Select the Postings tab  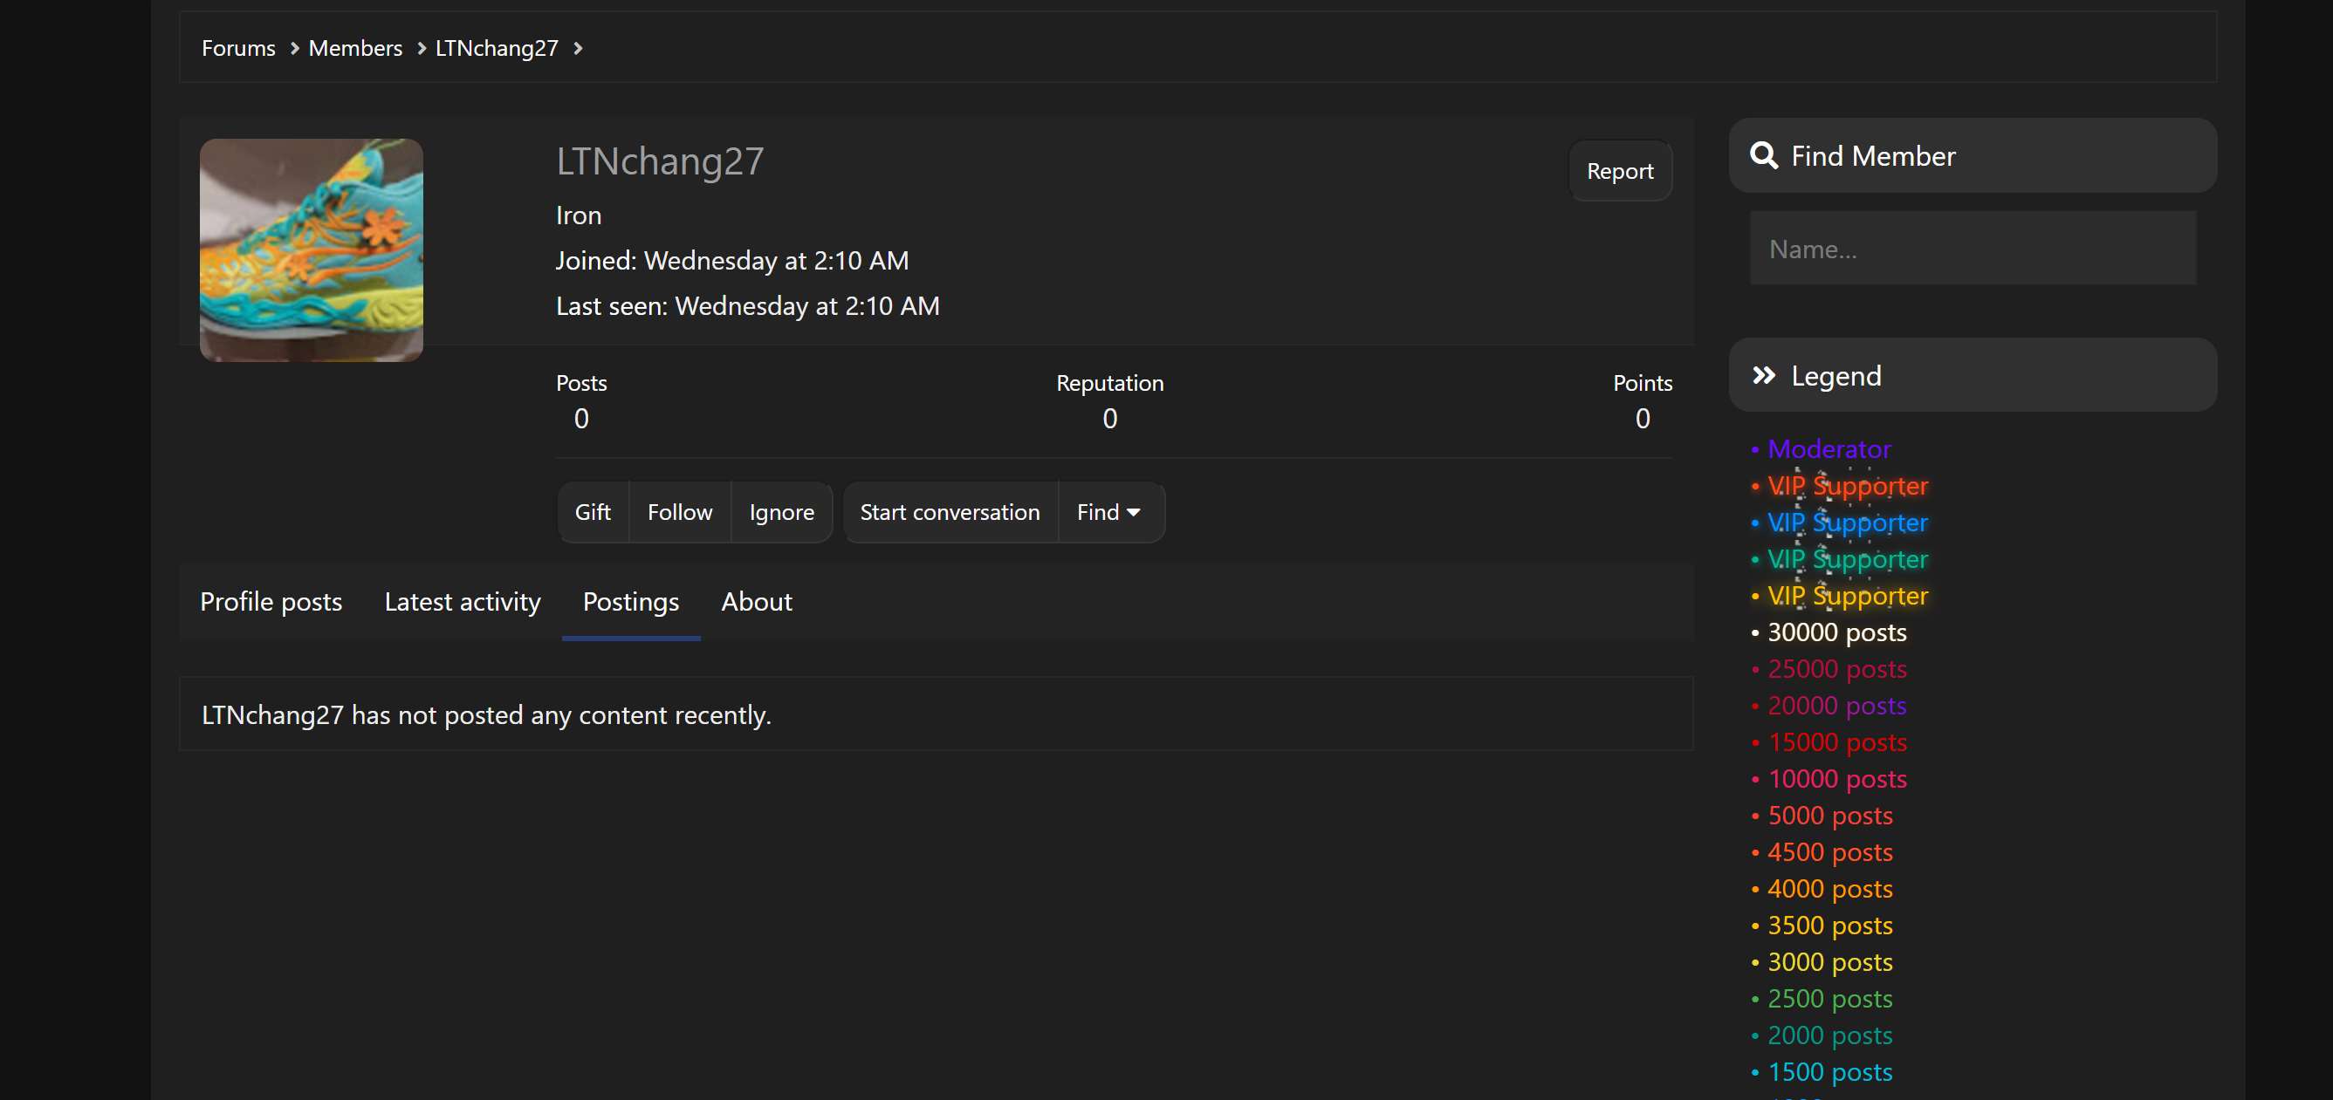click(630, 602)
